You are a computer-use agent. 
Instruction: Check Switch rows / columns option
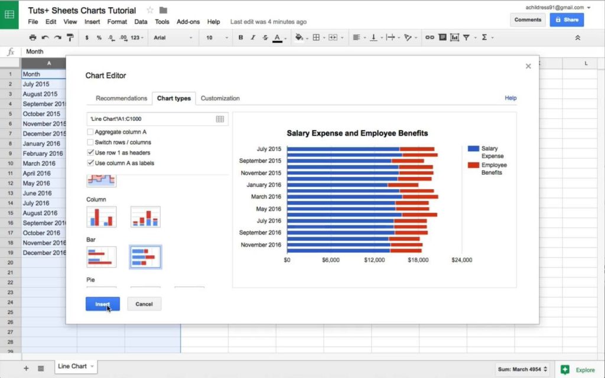[x=90, y=142]
